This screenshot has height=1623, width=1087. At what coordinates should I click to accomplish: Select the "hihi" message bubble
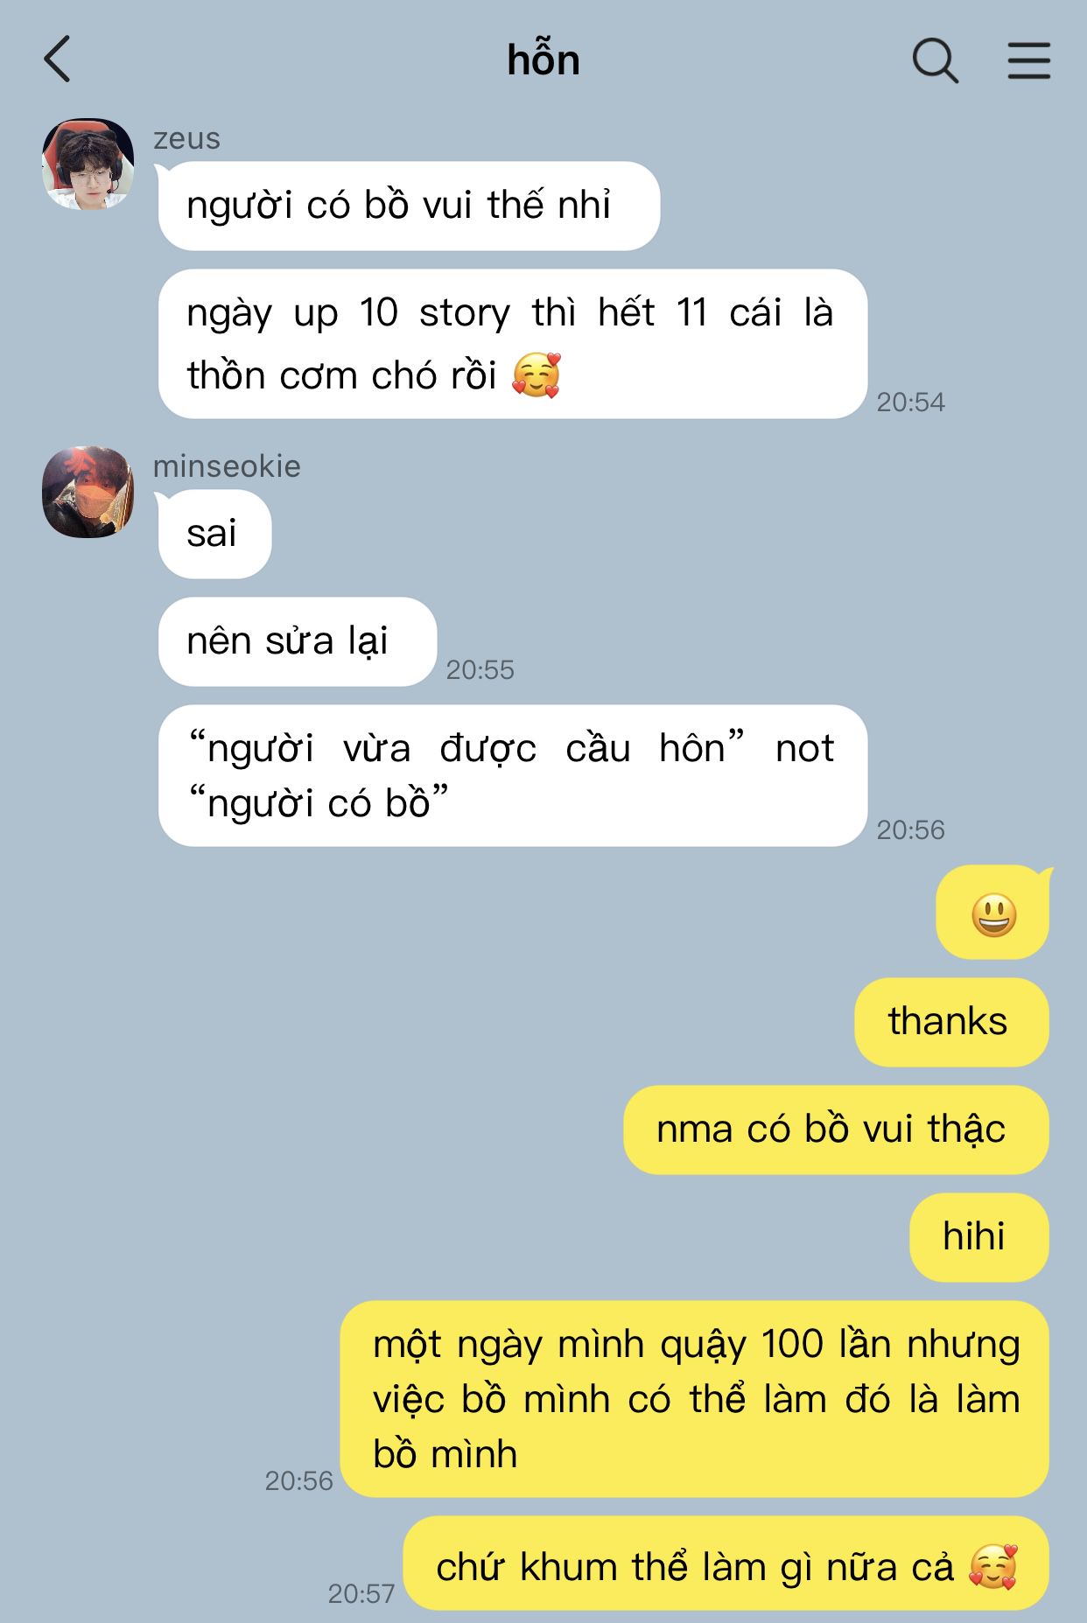tap(978, 1237)
